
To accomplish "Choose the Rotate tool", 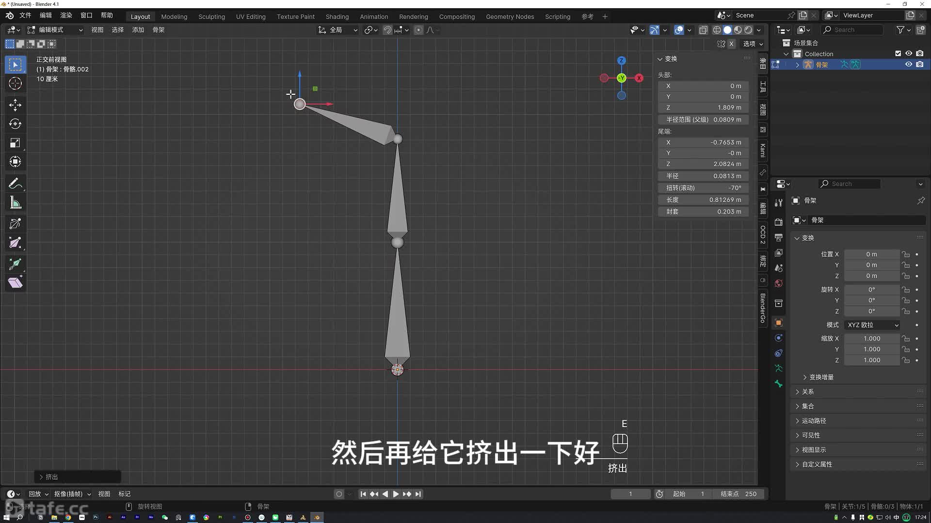I will point(15,124).
